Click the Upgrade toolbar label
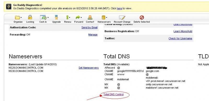The height and width of the screenshot is (101, 209). 56,22
